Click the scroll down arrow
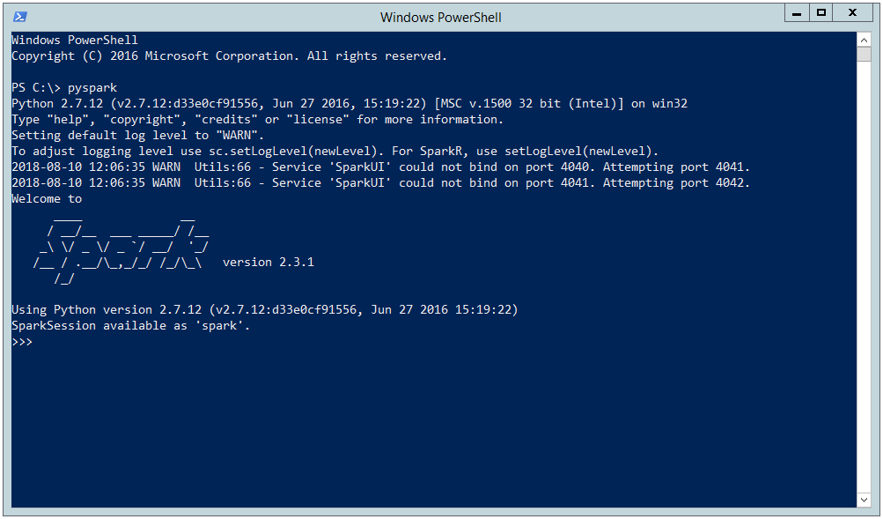This screenshot has width=883, height=519. (x=865, y=500)
